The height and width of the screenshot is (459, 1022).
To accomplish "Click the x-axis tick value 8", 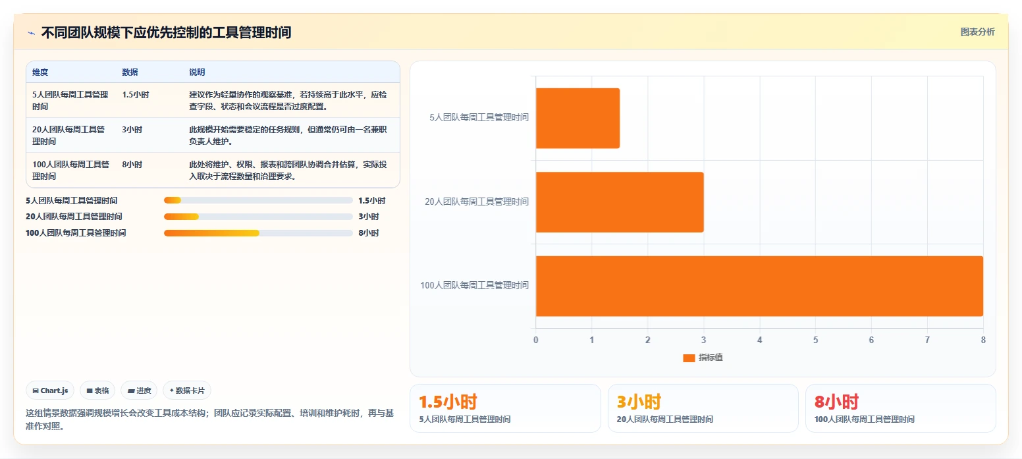I will (x=983, y=340).
